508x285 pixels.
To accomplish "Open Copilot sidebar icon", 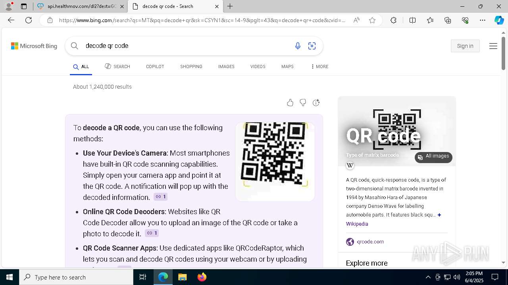I will (x=499, y=20).
